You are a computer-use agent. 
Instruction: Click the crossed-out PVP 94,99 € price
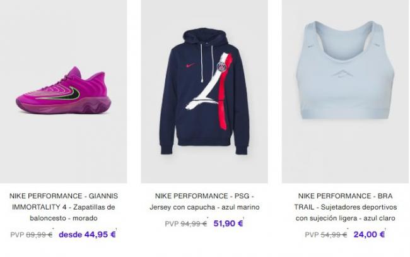186,224
